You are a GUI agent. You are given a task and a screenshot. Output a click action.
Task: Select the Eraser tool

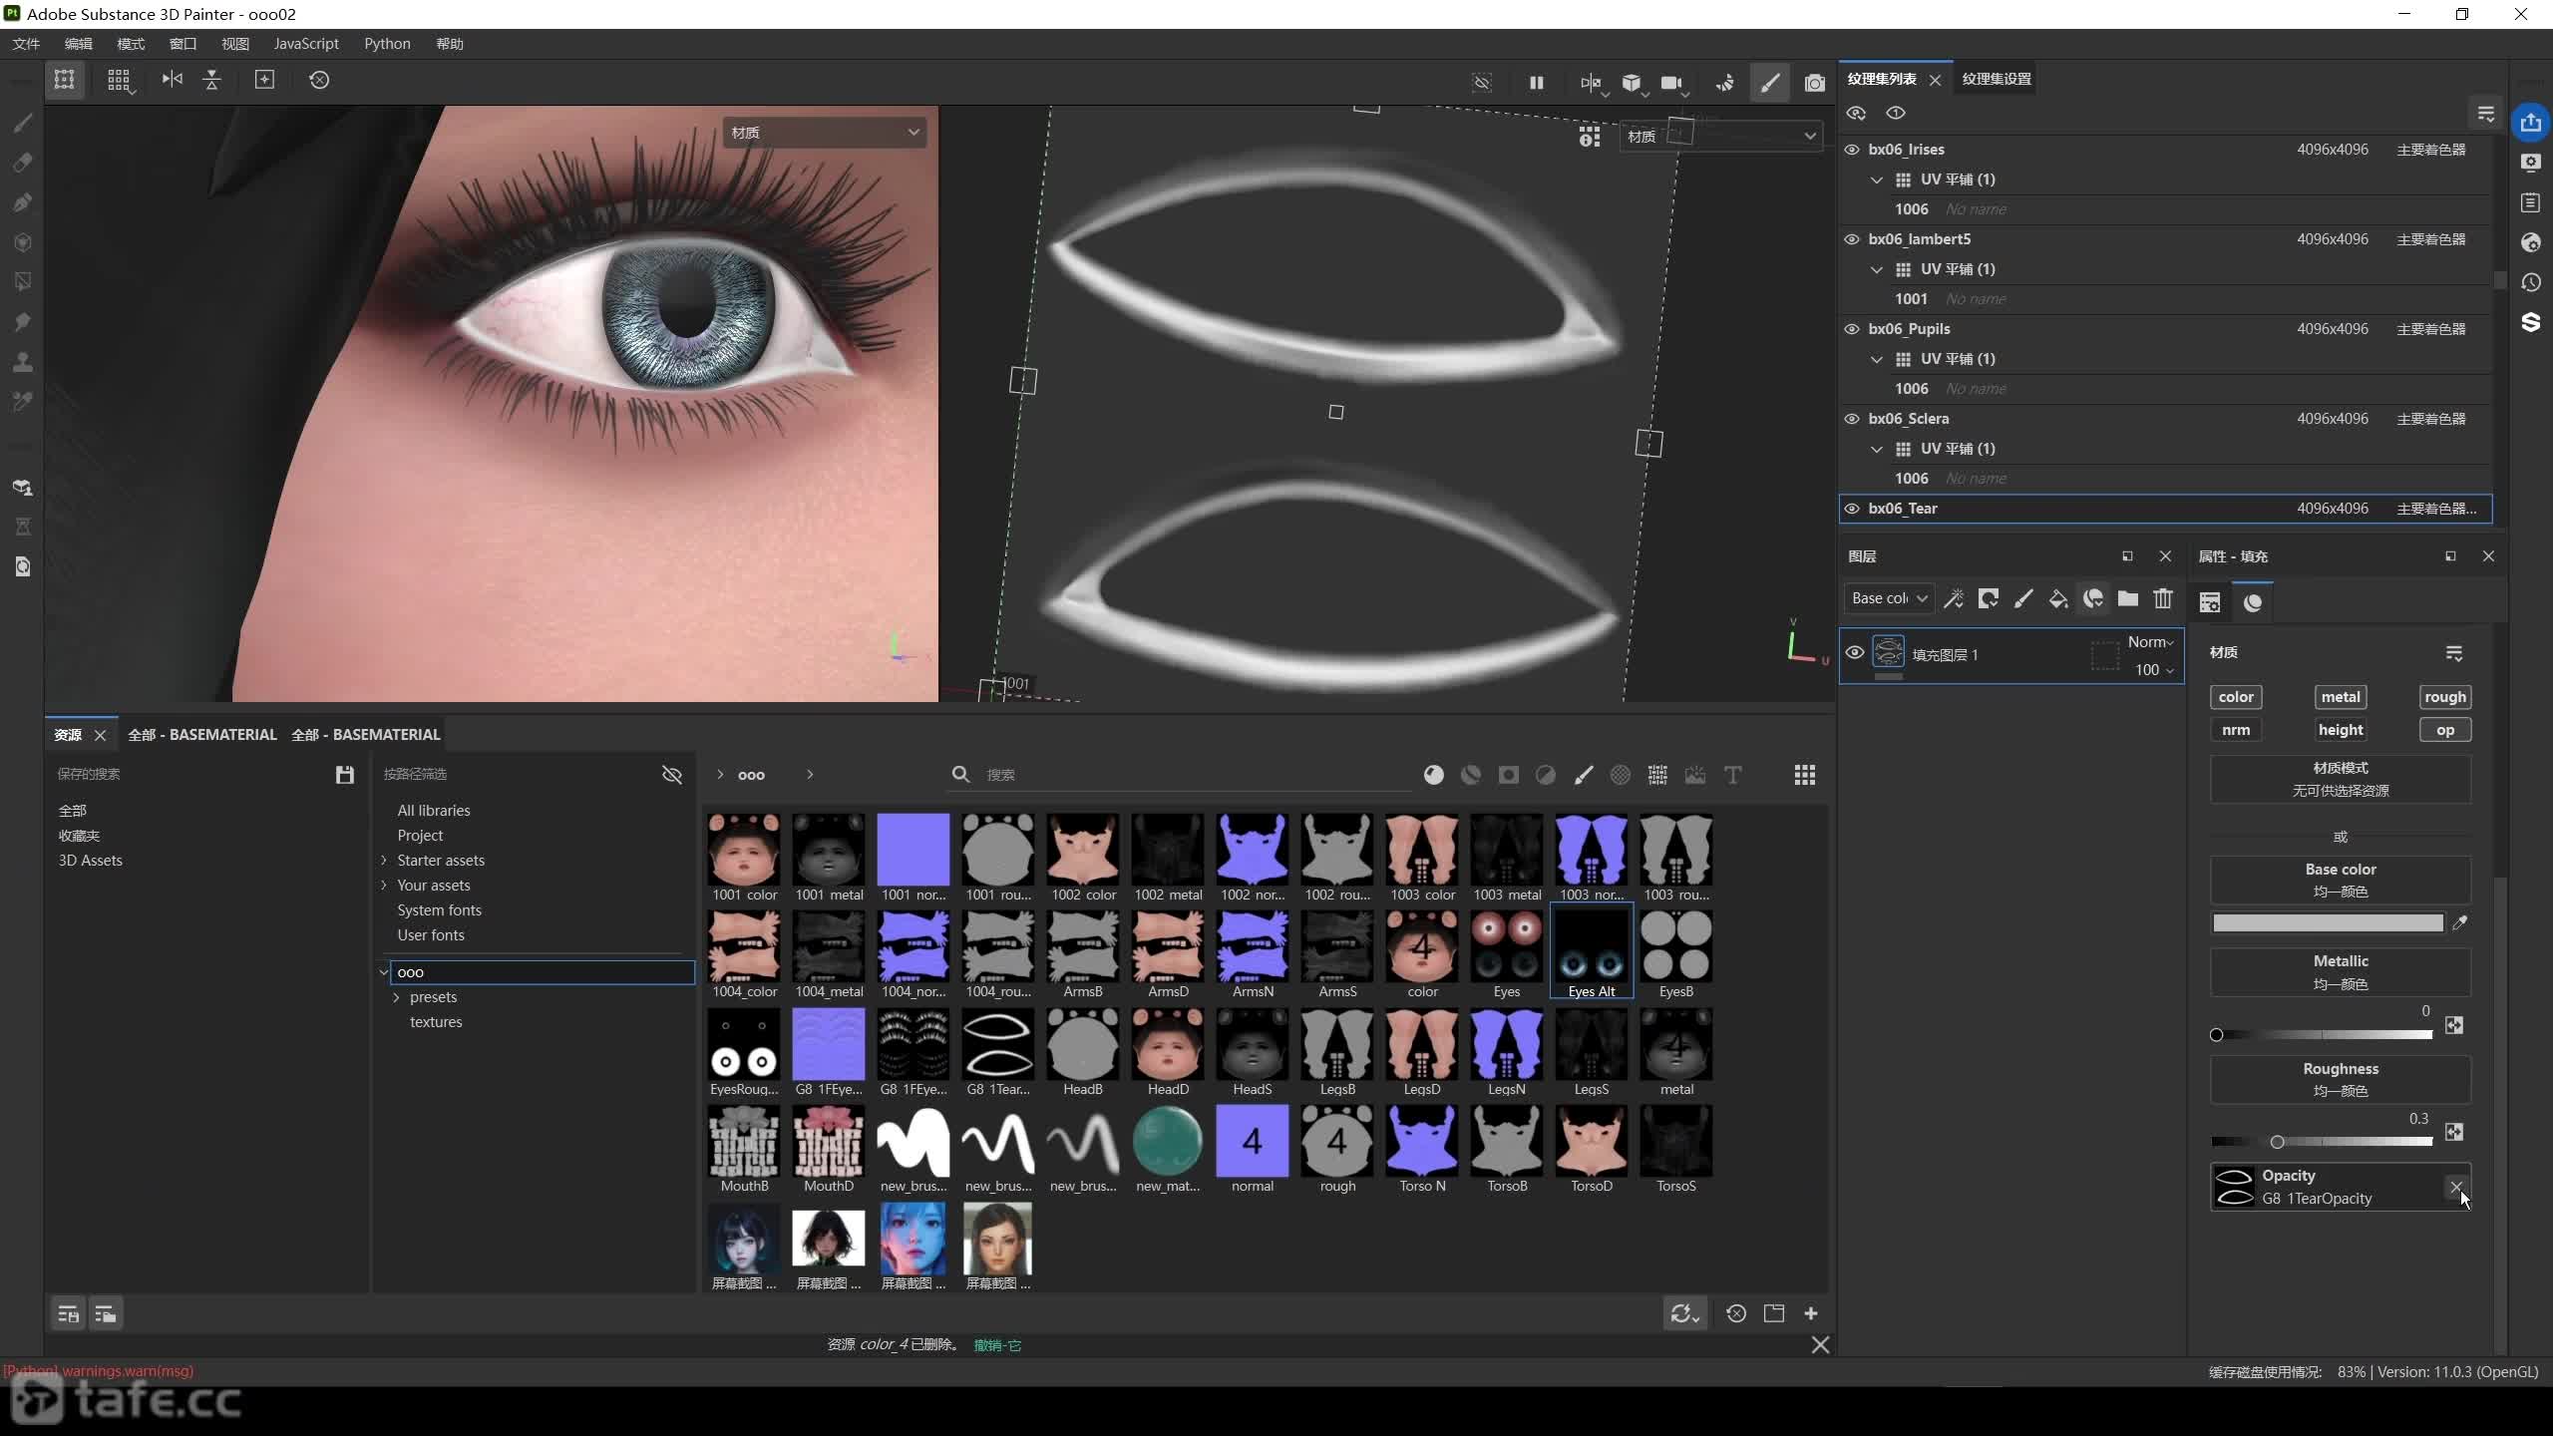[x=22, y=163]
